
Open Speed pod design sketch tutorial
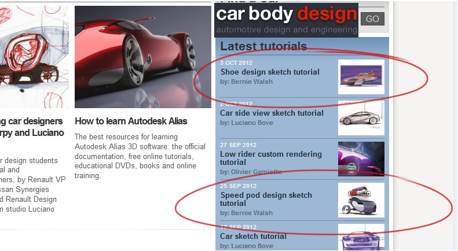pos(266,199)
